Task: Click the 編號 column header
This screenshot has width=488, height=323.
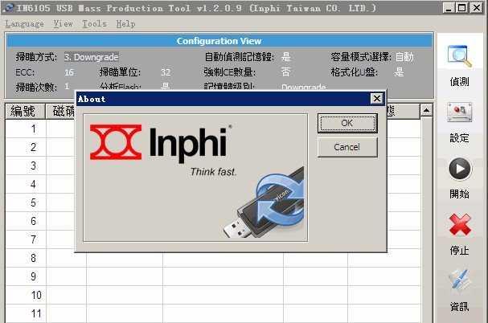Action: [25, 111]
